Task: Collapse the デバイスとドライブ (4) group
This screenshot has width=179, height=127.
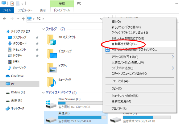Action: [43, 93]
